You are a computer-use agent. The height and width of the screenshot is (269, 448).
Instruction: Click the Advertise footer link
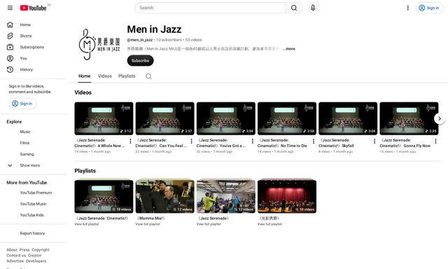pos(15,261)
